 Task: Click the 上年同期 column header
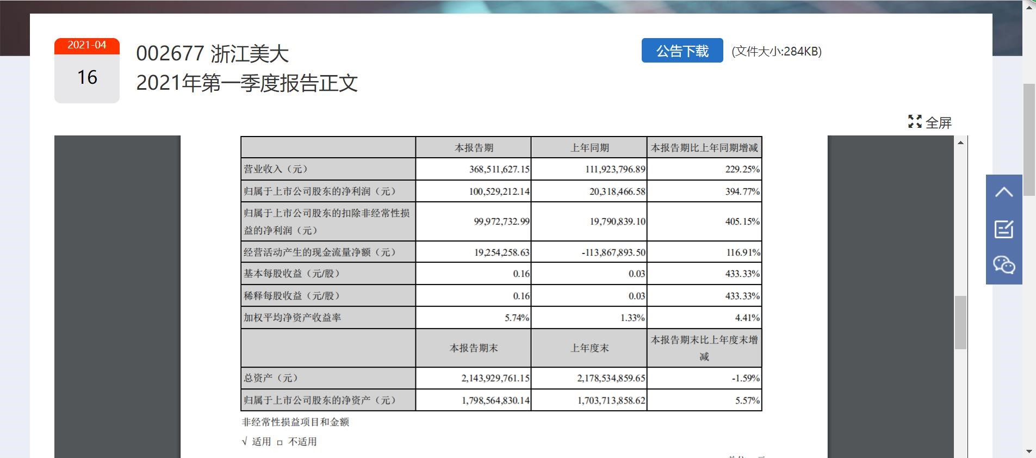[x=590, y=148]
